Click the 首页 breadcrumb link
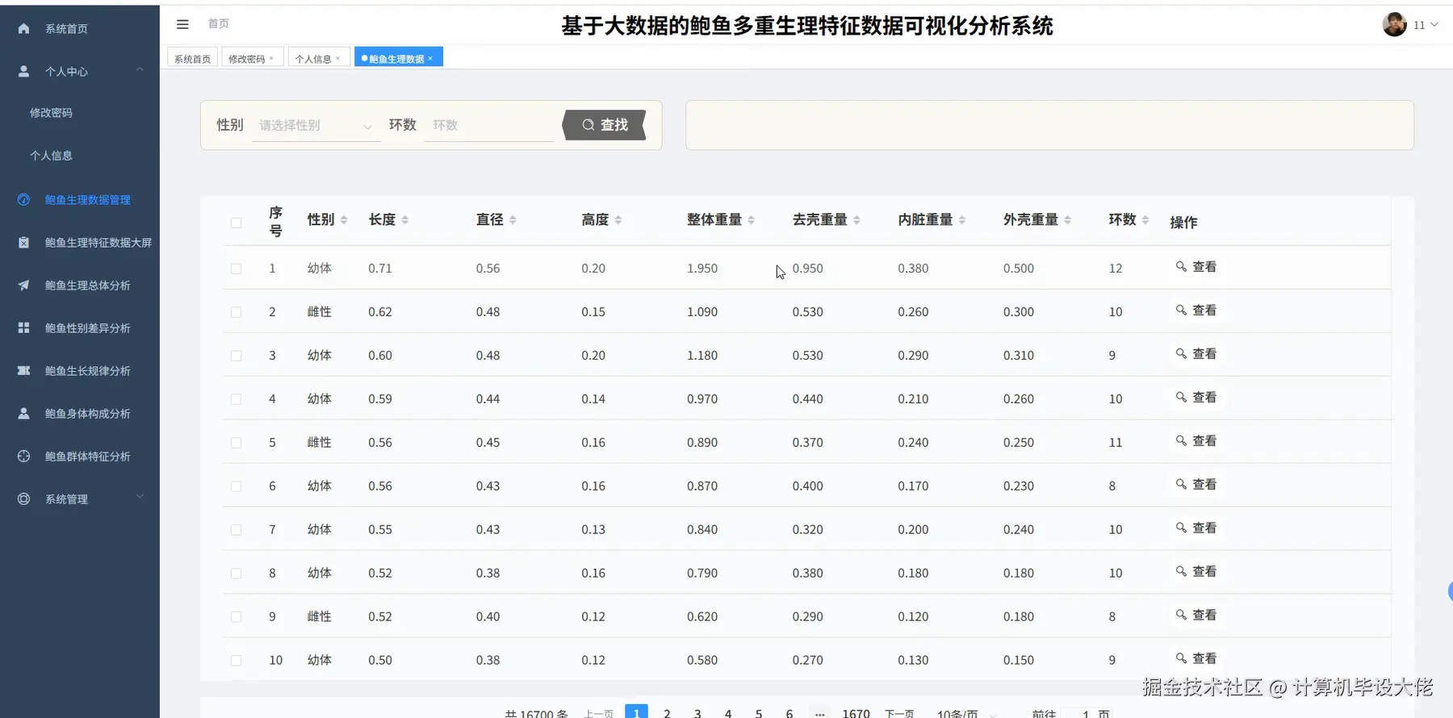 pos(218,24)
